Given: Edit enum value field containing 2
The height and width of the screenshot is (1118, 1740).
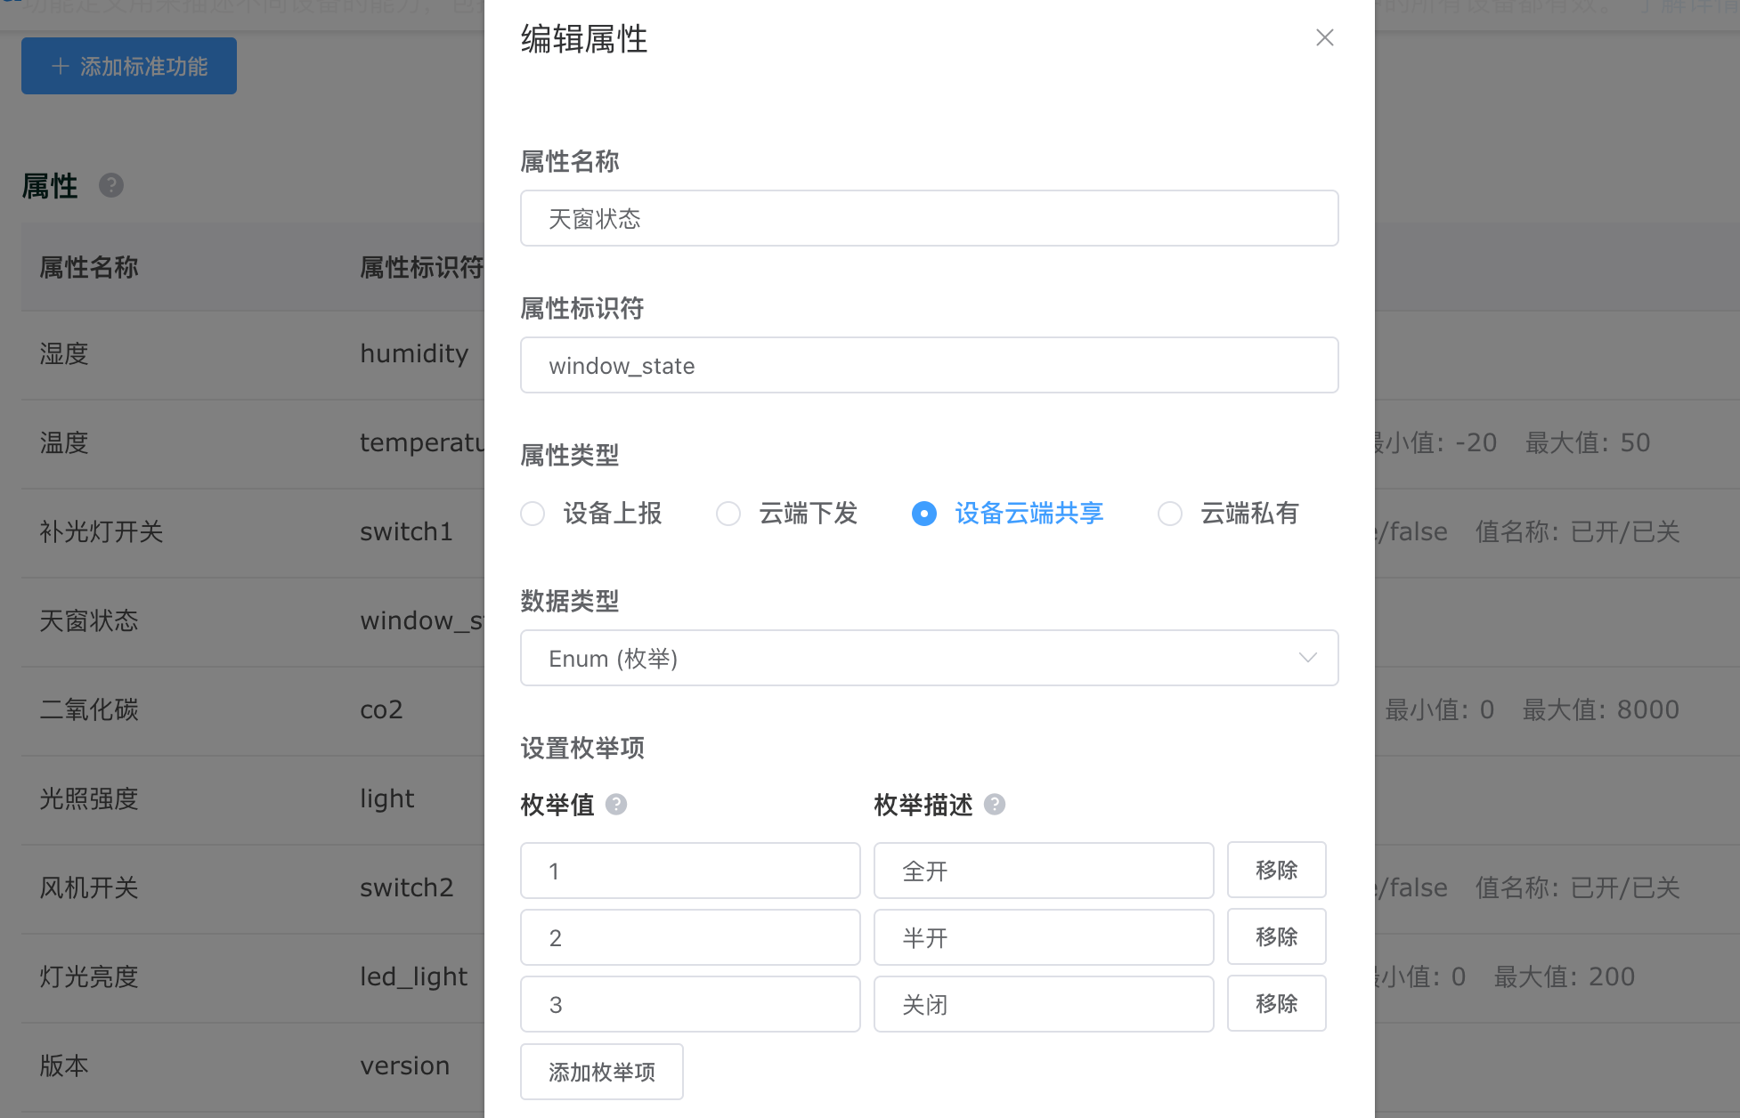Looking at the screenshot, I should click(689, 937).
